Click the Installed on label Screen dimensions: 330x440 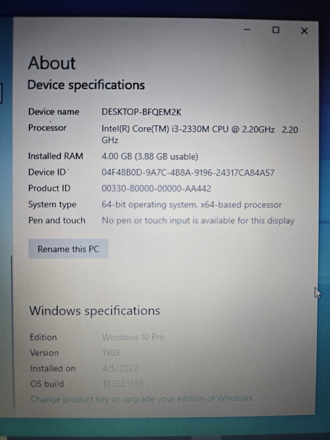(x=53, y=369)
